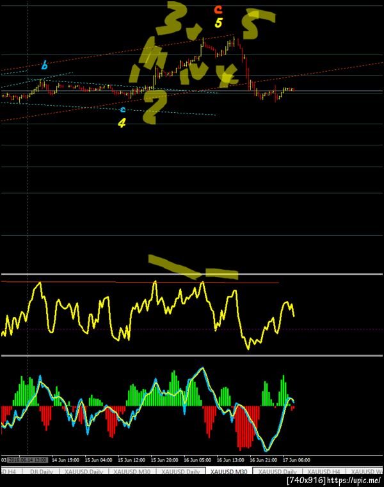Open the inactive greyed XAUUSD.M30 tab
Screen dimensions: 384x487
pyautogui.click(x=132, y=472)
